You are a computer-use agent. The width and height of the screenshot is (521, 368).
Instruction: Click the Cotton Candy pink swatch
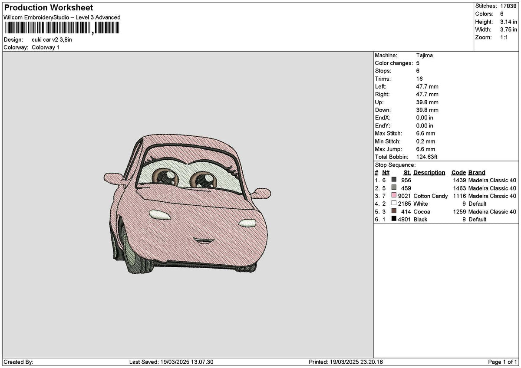[x=394, y=195]
